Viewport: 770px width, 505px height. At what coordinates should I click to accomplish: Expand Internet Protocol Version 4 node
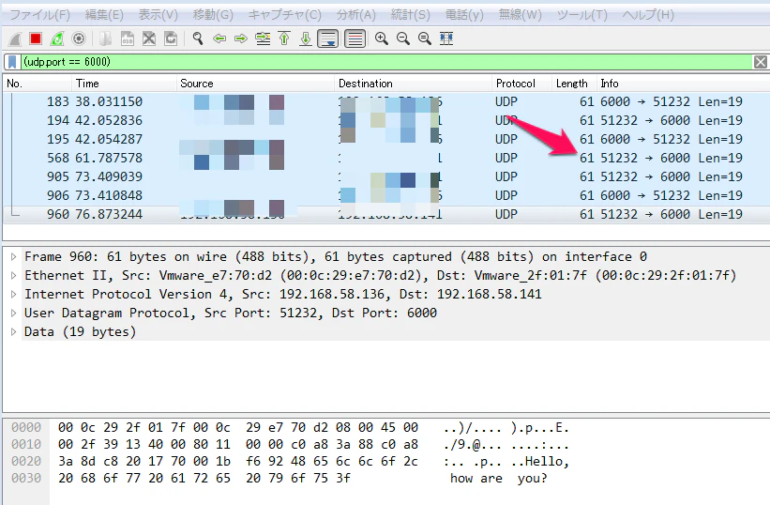point(14,294)
